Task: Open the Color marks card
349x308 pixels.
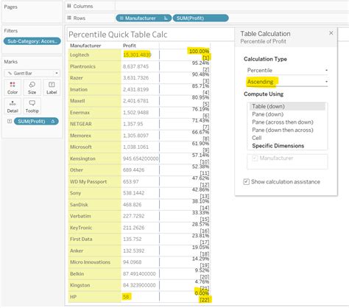Action: 13,88
